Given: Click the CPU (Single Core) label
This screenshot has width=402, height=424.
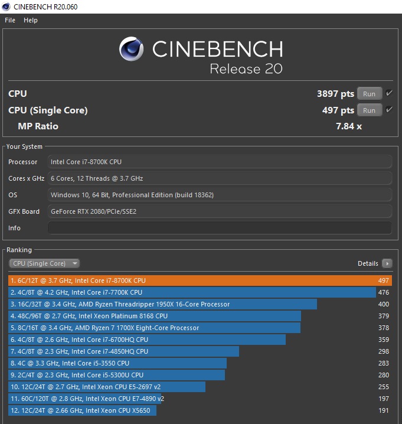Looking at the screenshot, I should click(x=48, y=110).
